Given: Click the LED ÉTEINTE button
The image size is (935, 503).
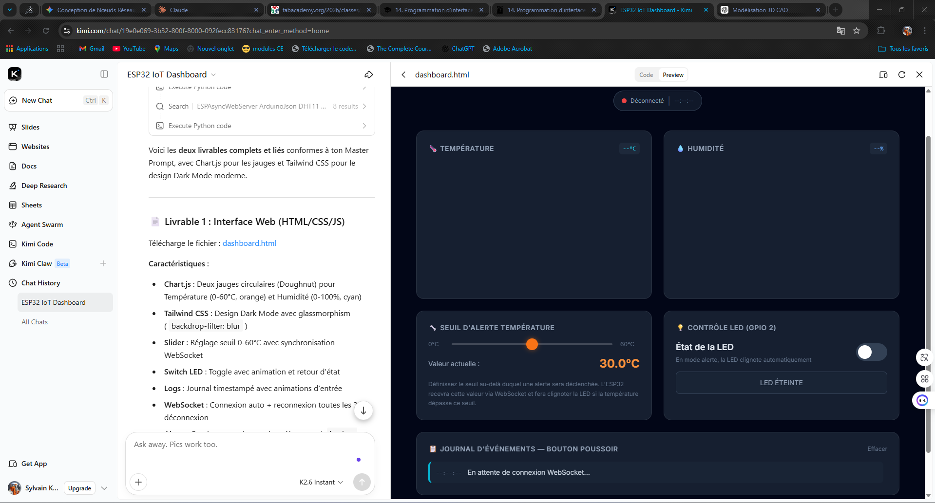Looking at the screenshot, I should 781,383.
